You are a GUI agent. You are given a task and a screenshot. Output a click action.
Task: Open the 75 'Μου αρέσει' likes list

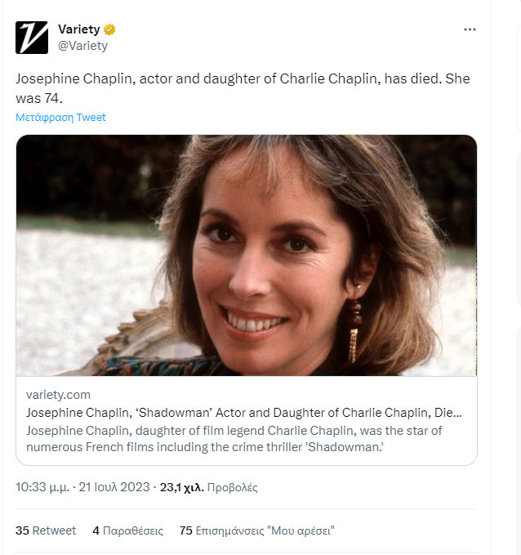pyautogui.click(x=257, y=530)
